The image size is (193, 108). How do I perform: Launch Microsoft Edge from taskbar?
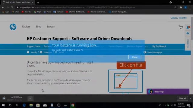tap(24, 105)
